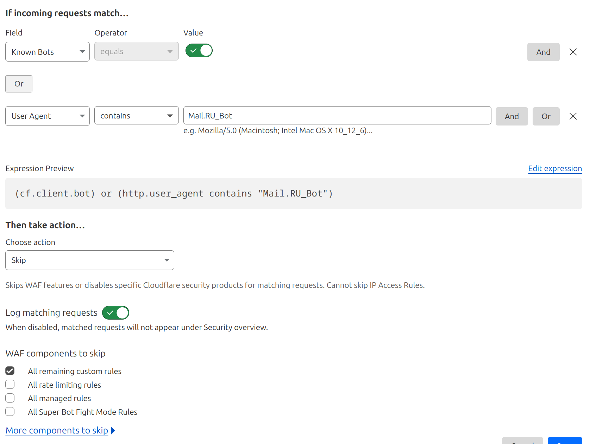This screenshot has width=590, height=444.
Task: Open the Skip action dropdown
Action: click(x=90, y=260)
